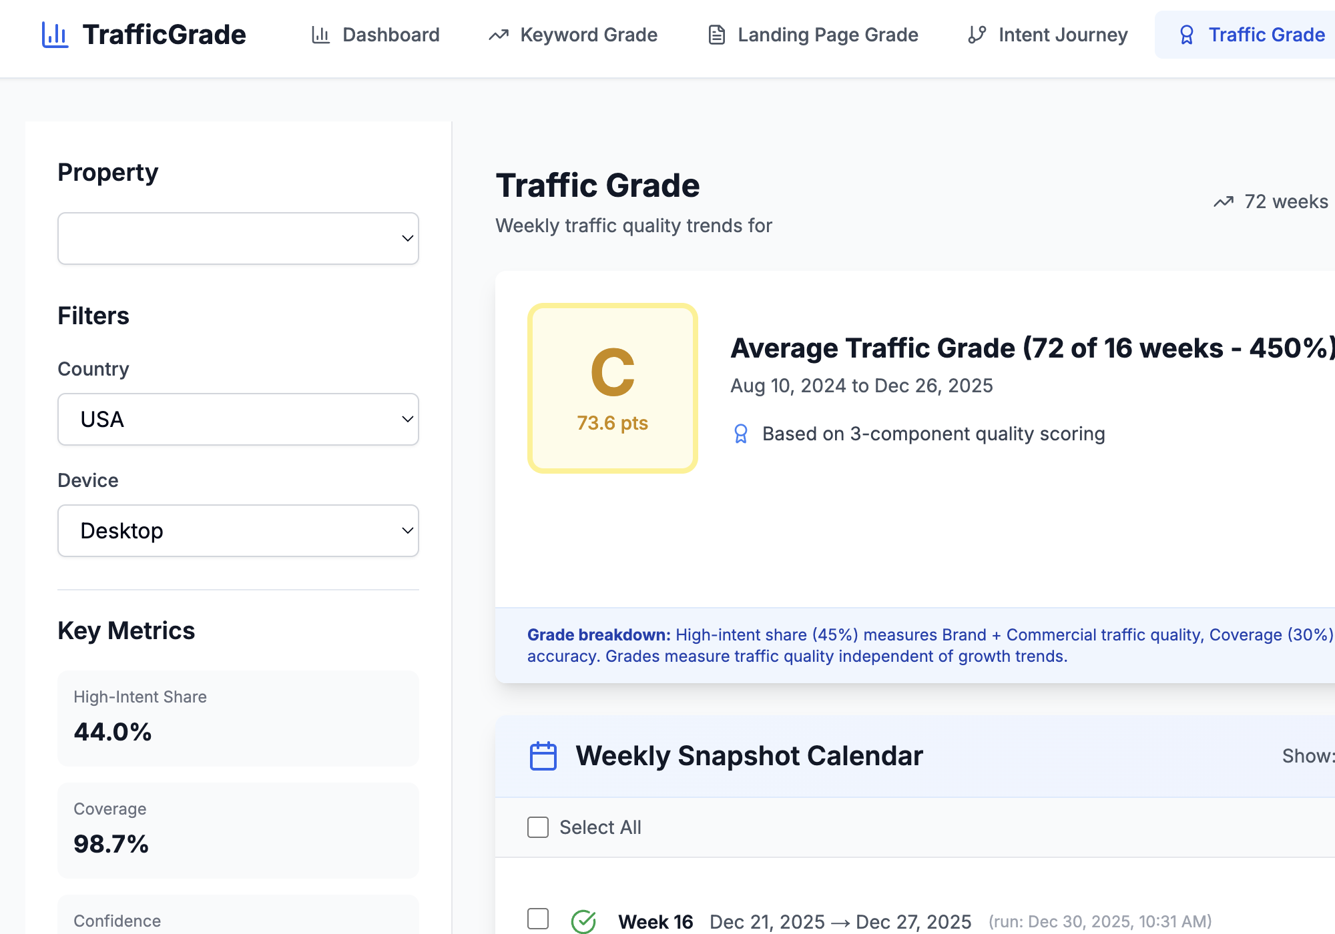Click the yellow C grade badge
The width and height of the screenshot is (1335, 934).
(x=612, y=388)
